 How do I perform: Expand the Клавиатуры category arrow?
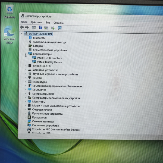pyautogui.click(x=26, y=81)
